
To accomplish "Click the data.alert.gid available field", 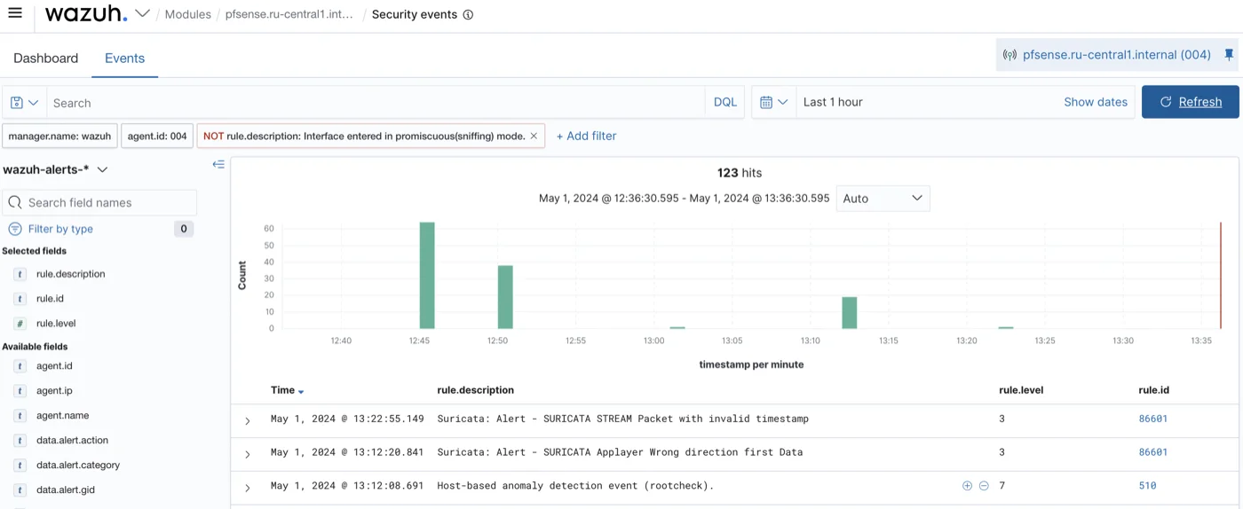I will pos(66,490).
